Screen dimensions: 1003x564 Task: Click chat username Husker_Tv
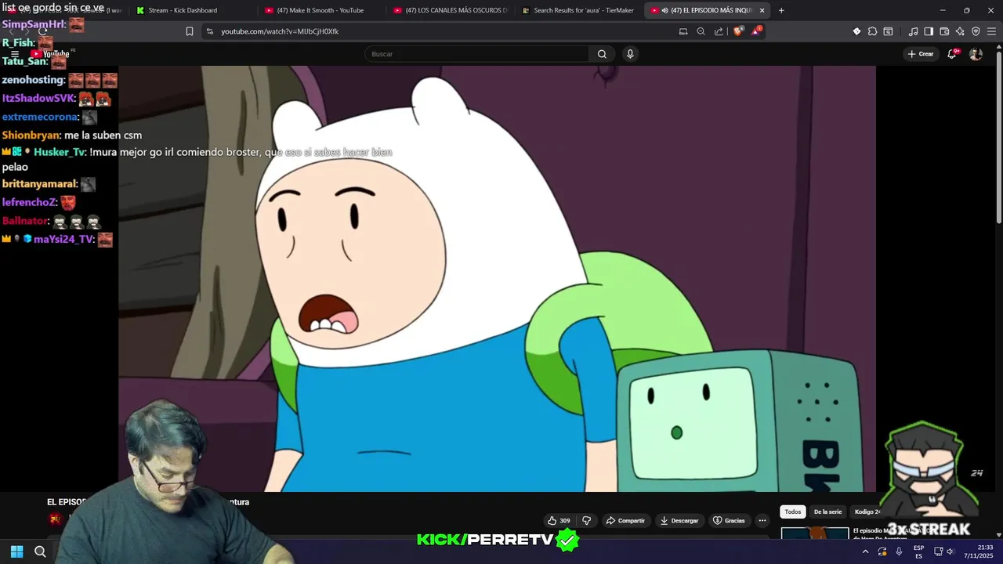60,152
